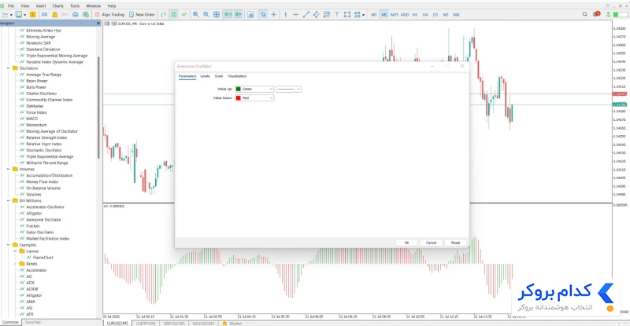Screen dimensions: 630x326
Task: Collapse the Volumes folder in Navigator
Action: pyautogui.click(x=8, y=169)
